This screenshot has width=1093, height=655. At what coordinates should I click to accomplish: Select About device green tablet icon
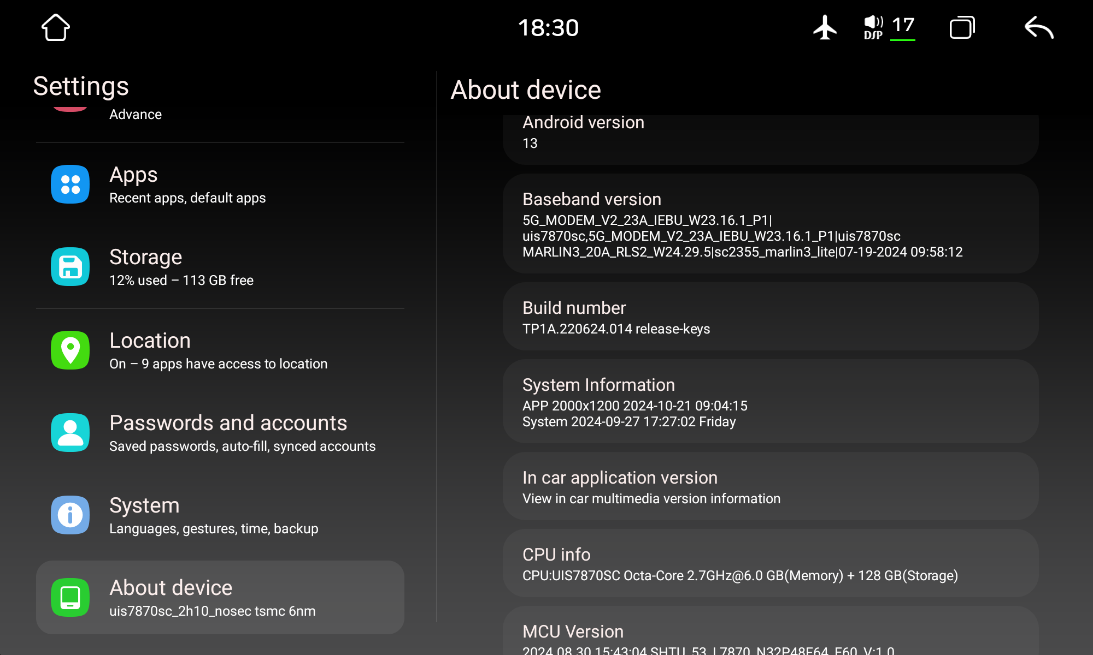click(x=70, y=597)
